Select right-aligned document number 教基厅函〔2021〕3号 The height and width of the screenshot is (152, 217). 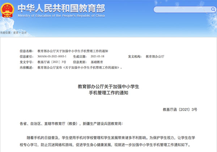coord(180,110)
